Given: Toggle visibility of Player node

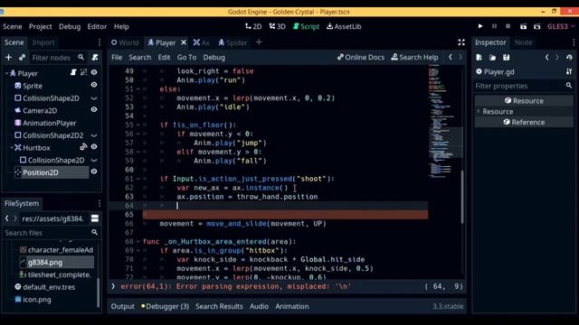Looking at the screenshot, I should click(x=94, y=72).
